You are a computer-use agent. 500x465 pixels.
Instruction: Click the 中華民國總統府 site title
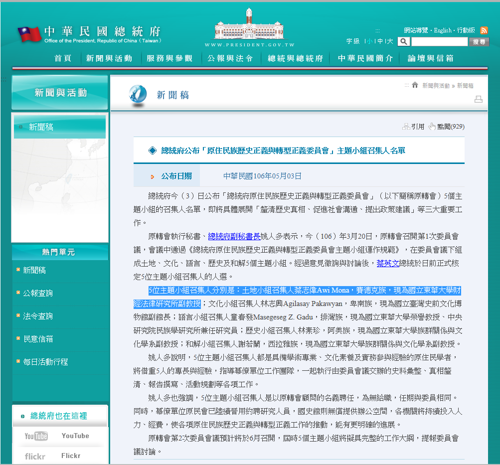pos(102,31)
